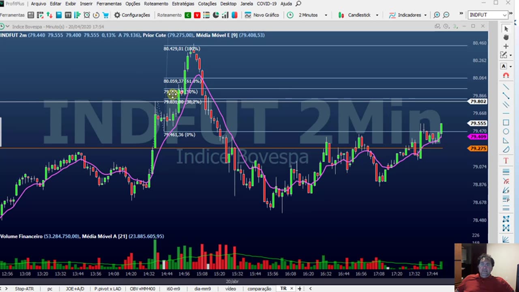Click the replay circular arrow icon
519x292 pixels.
96,15
